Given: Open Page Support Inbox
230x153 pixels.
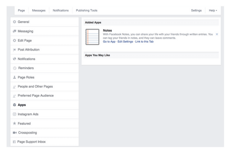Looking at the screenshot, I should point(44,142).
